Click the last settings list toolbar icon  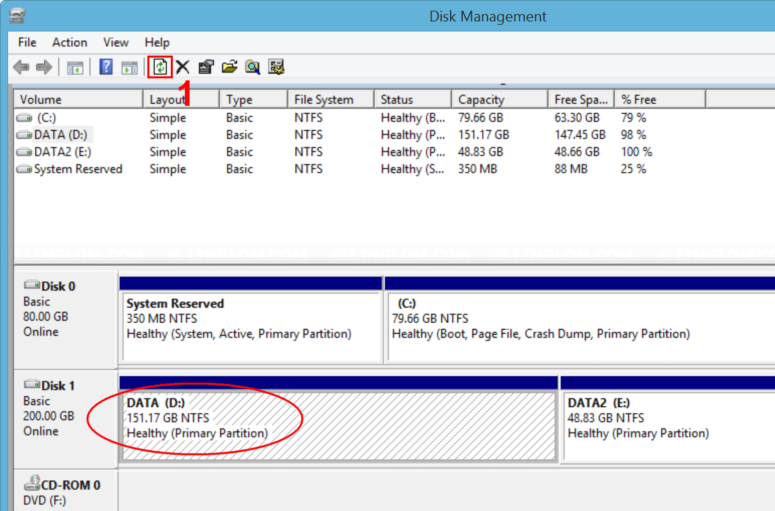point(276,67)
